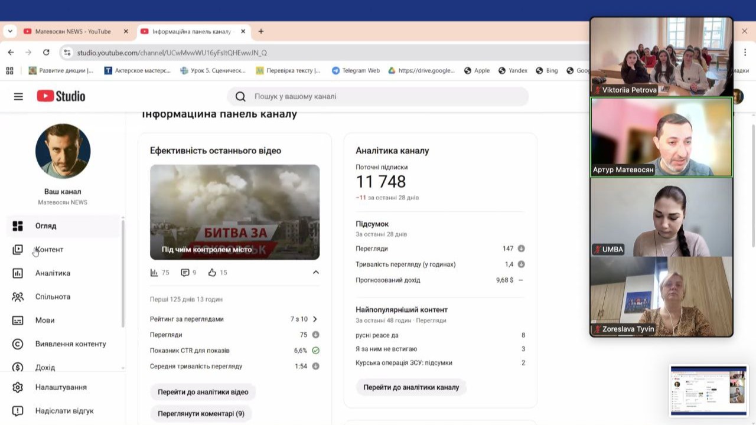Image resolution: width=756 pixels, height=425 pixels.
Task: Go to Community in the sidebar
Action: pos(53,297)
